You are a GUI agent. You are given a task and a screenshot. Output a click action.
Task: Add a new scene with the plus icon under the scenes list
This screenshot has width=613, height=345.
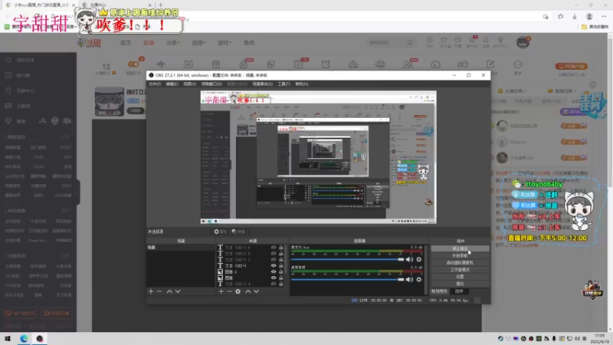click(x=151, y=291)
